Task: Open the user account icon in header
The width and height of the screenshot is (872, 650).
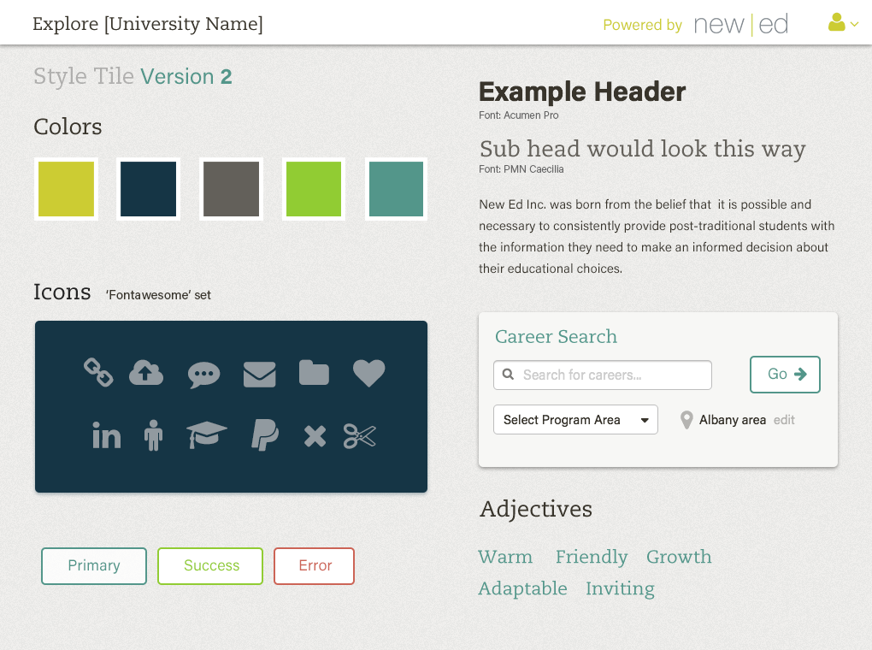Action: click(x=836, y=22)
